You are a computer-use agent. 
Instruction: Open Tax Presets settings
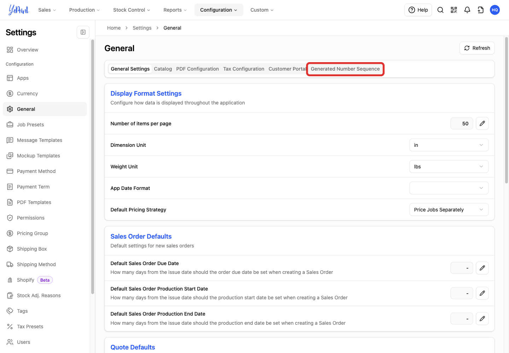coord(45,327)
